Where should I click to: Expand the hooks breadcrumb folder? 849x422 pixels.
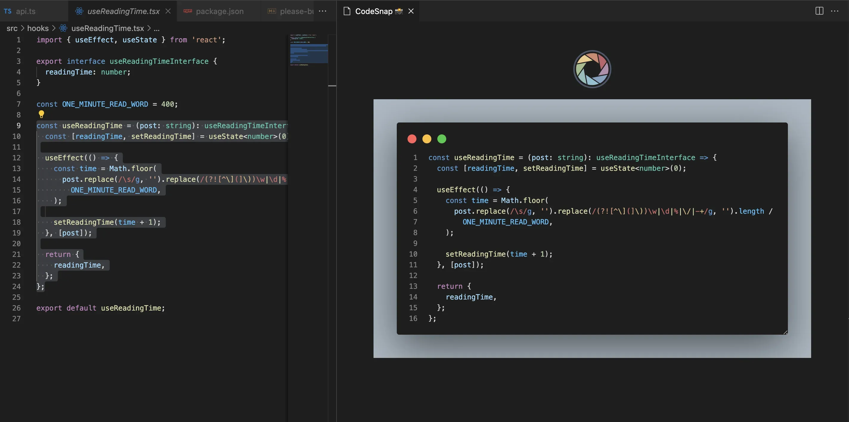(38, 28)
